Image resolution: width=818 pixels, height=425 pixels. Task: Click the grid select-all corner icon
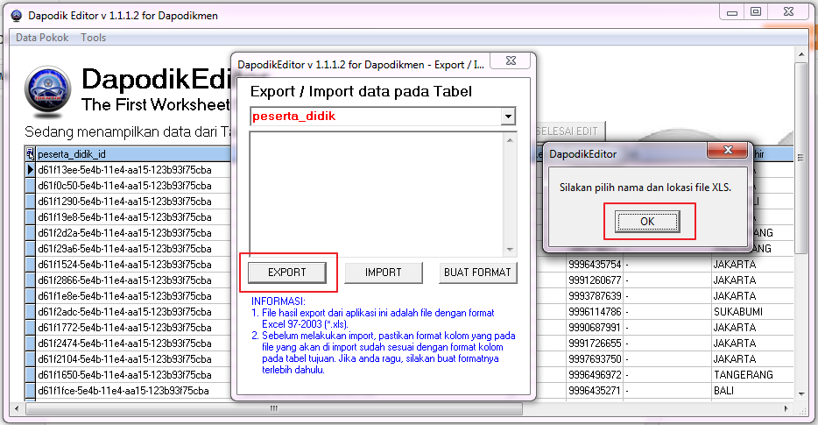(31, 153)
